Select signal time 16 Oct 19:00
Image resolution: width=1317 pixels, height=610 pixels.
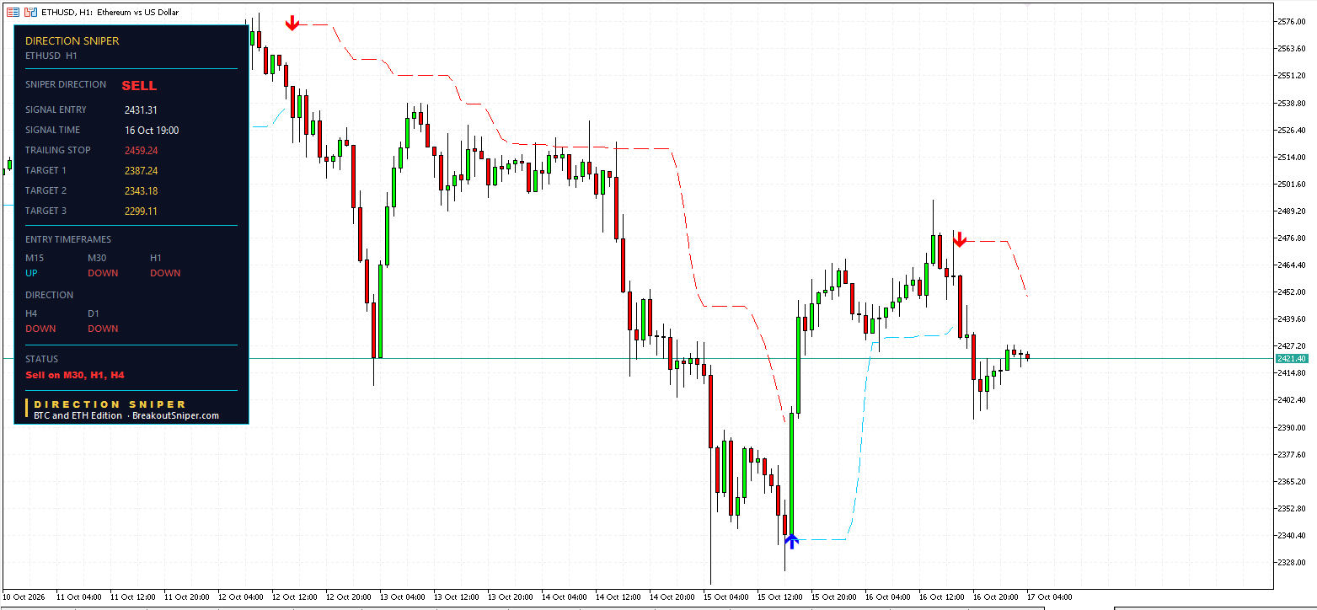pos(152,130)
